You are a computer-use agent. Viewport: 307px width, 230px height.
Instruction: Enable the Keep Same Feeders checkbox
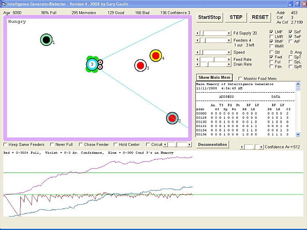[x=5, y=145]
